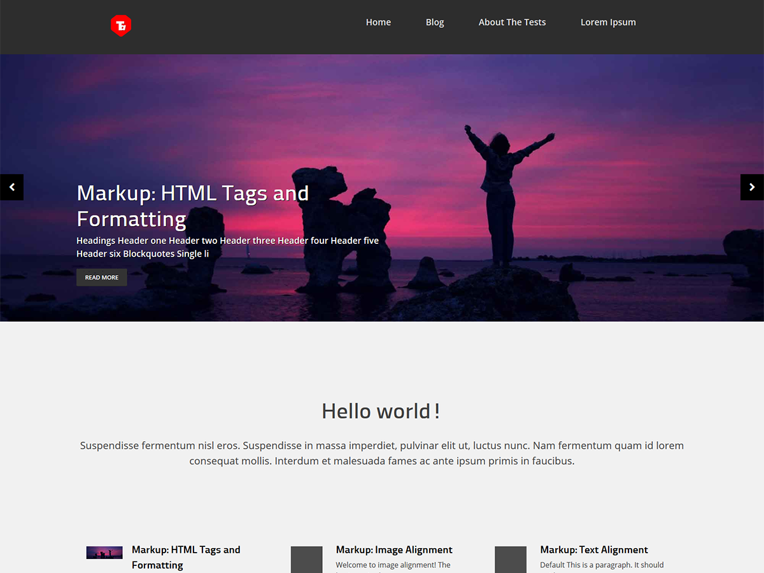Viewport: 764px width, 573px height.
Task: Click the slider excerpt starting with Headings Header
Action: point(227,247)
